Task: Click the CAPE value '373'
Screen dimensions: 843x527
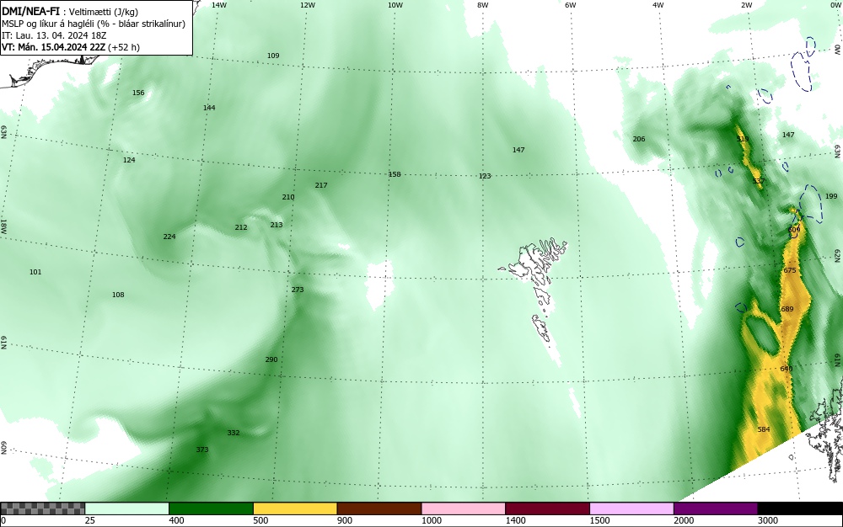Action: (x=202, y=450)
